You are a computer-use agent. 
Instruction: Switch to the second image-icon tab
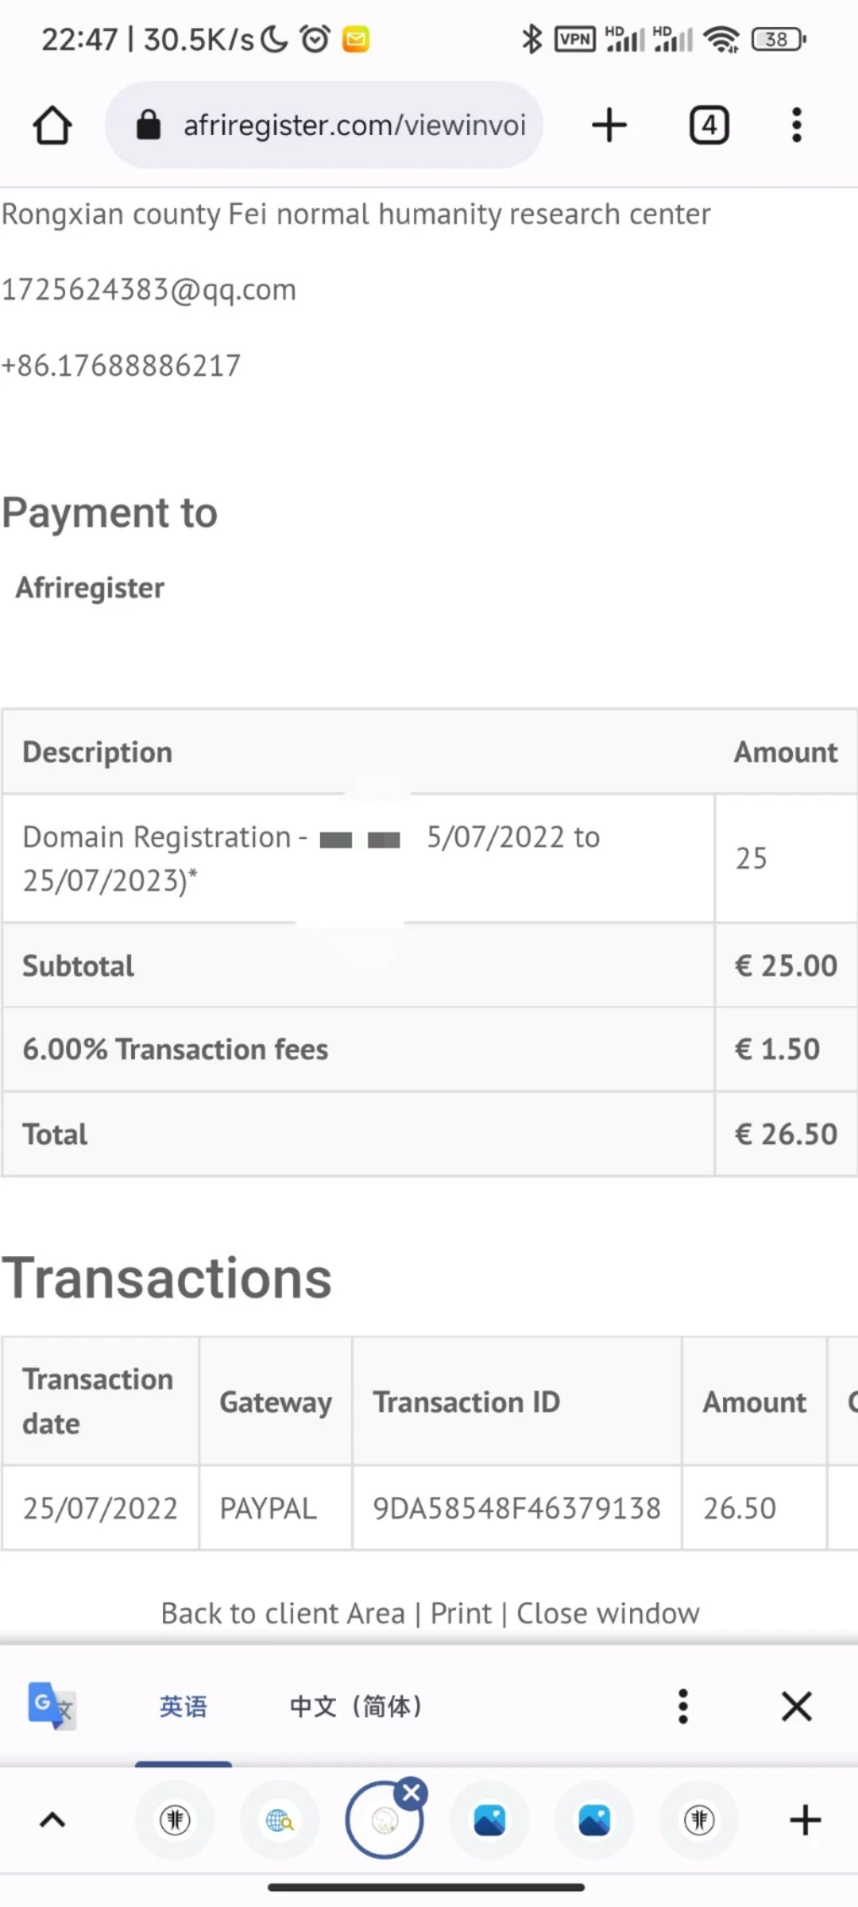(x=595, y=1819)
